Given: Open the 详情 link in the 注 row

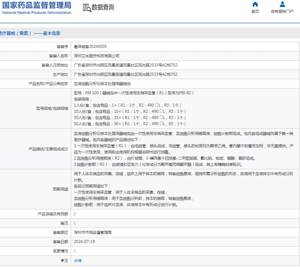Looking at the screenshot, I should (78, 261).
